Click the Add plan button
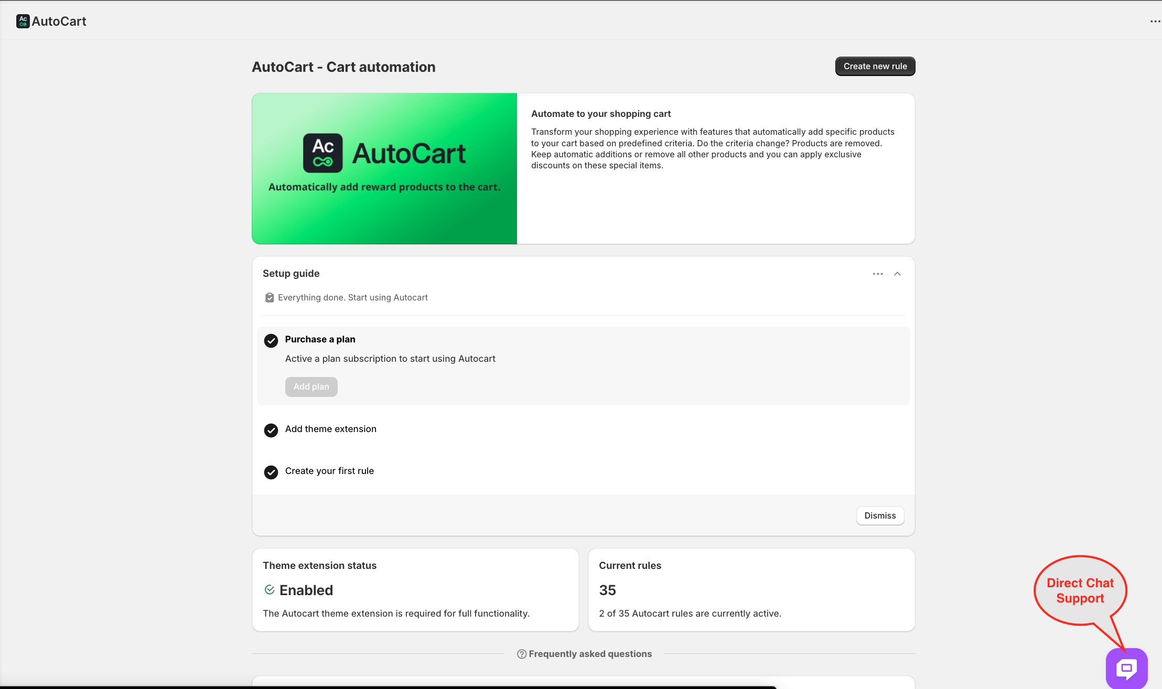Screen dimensions: 1162x689 (311, 387)
